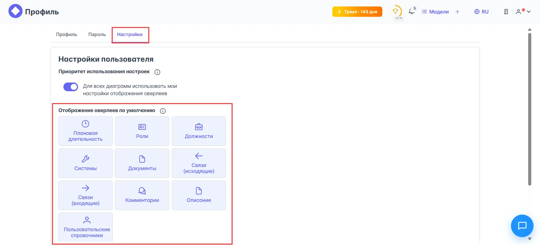The width and height of the screenshot is (540, 245).
Task: Toggle the Должности overlay tile
Action: click(199, 131)
